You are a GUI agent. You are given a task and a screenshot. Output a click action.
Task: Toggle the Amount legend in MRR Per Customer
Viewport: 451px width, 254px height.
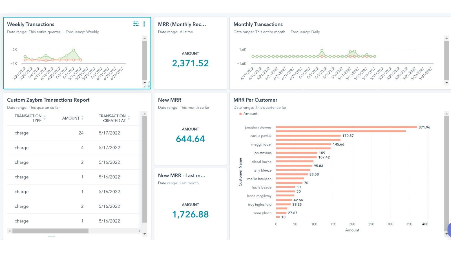pos(248,114)
